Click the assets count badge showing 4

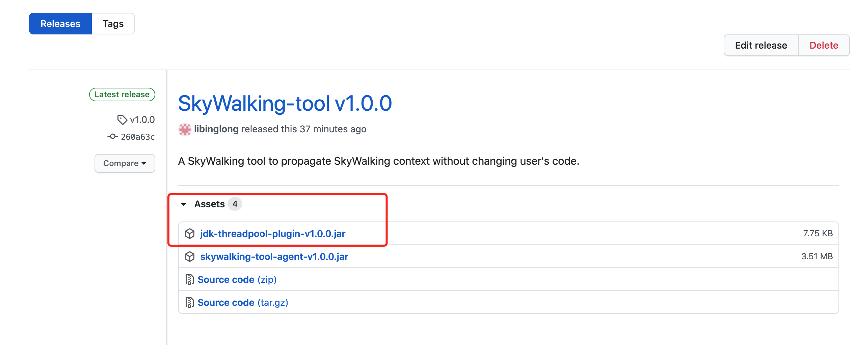pyautogui.click(x=235, y=204)
